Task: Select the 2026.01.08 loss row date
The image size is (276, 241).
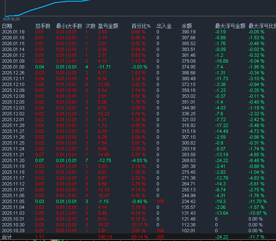Action: (x=13, y=67)
